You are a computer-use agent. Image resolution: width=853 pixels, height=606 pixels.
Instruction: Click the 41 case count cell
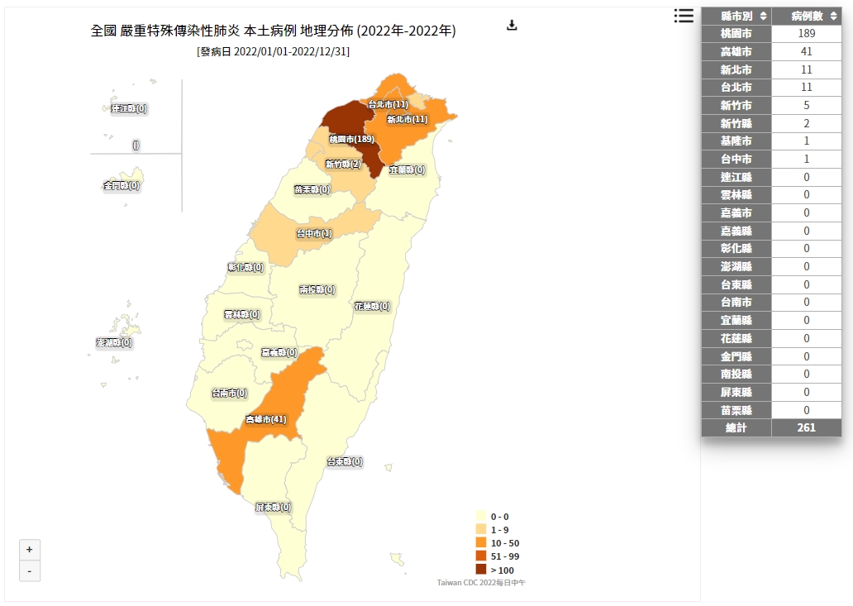807,52
